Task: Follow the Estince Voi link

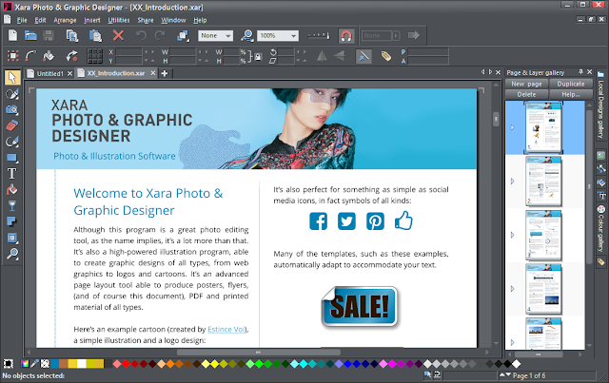Action: click(226, 329)
